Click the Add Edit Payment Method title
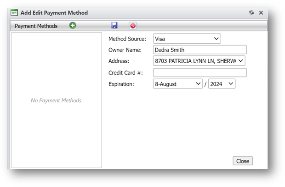 (x=54, y=13)
